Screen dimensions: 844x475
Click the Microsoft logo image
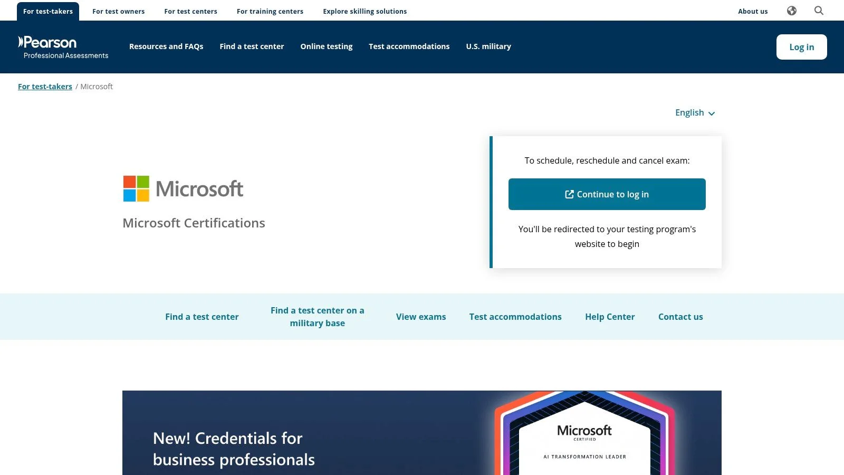pyautogui.click(x=183, y=188)
